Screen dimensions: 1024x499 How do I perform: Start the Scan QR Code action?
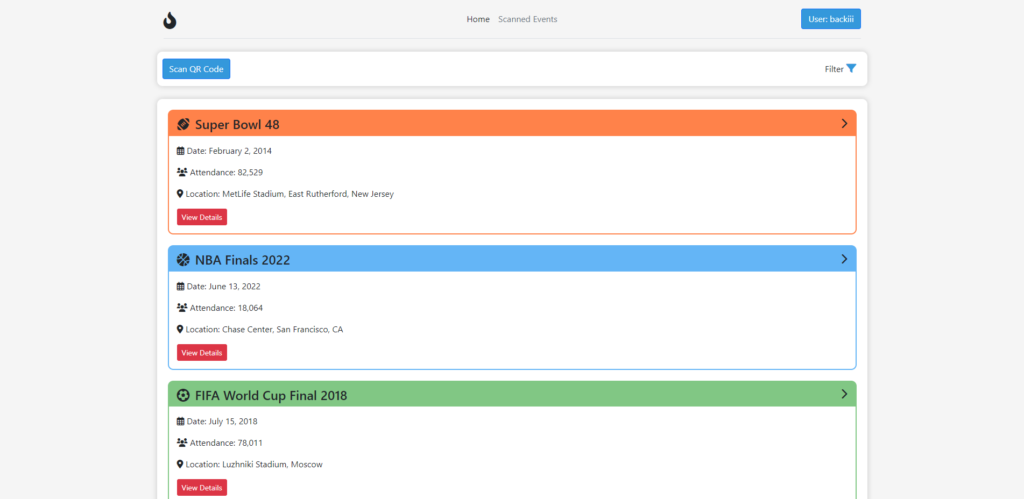coord(196,69)
